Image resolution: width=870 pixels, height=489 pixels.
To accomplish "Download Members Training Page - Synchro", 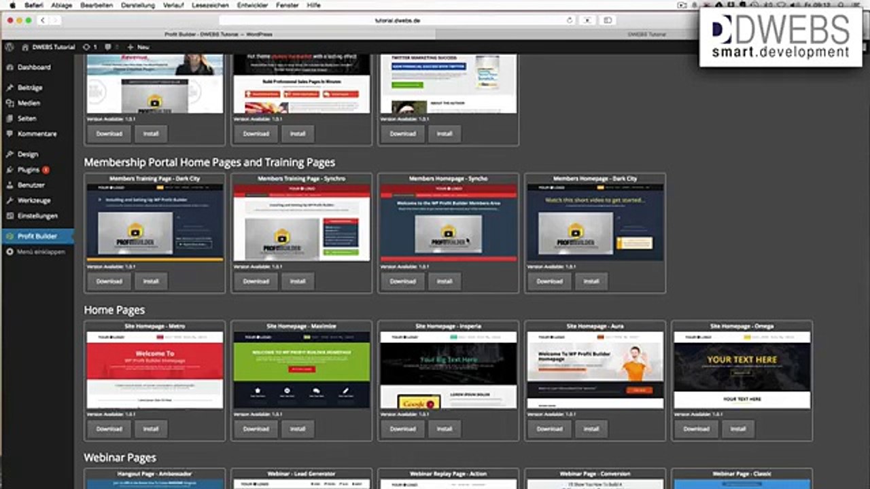I will point(256,281).
